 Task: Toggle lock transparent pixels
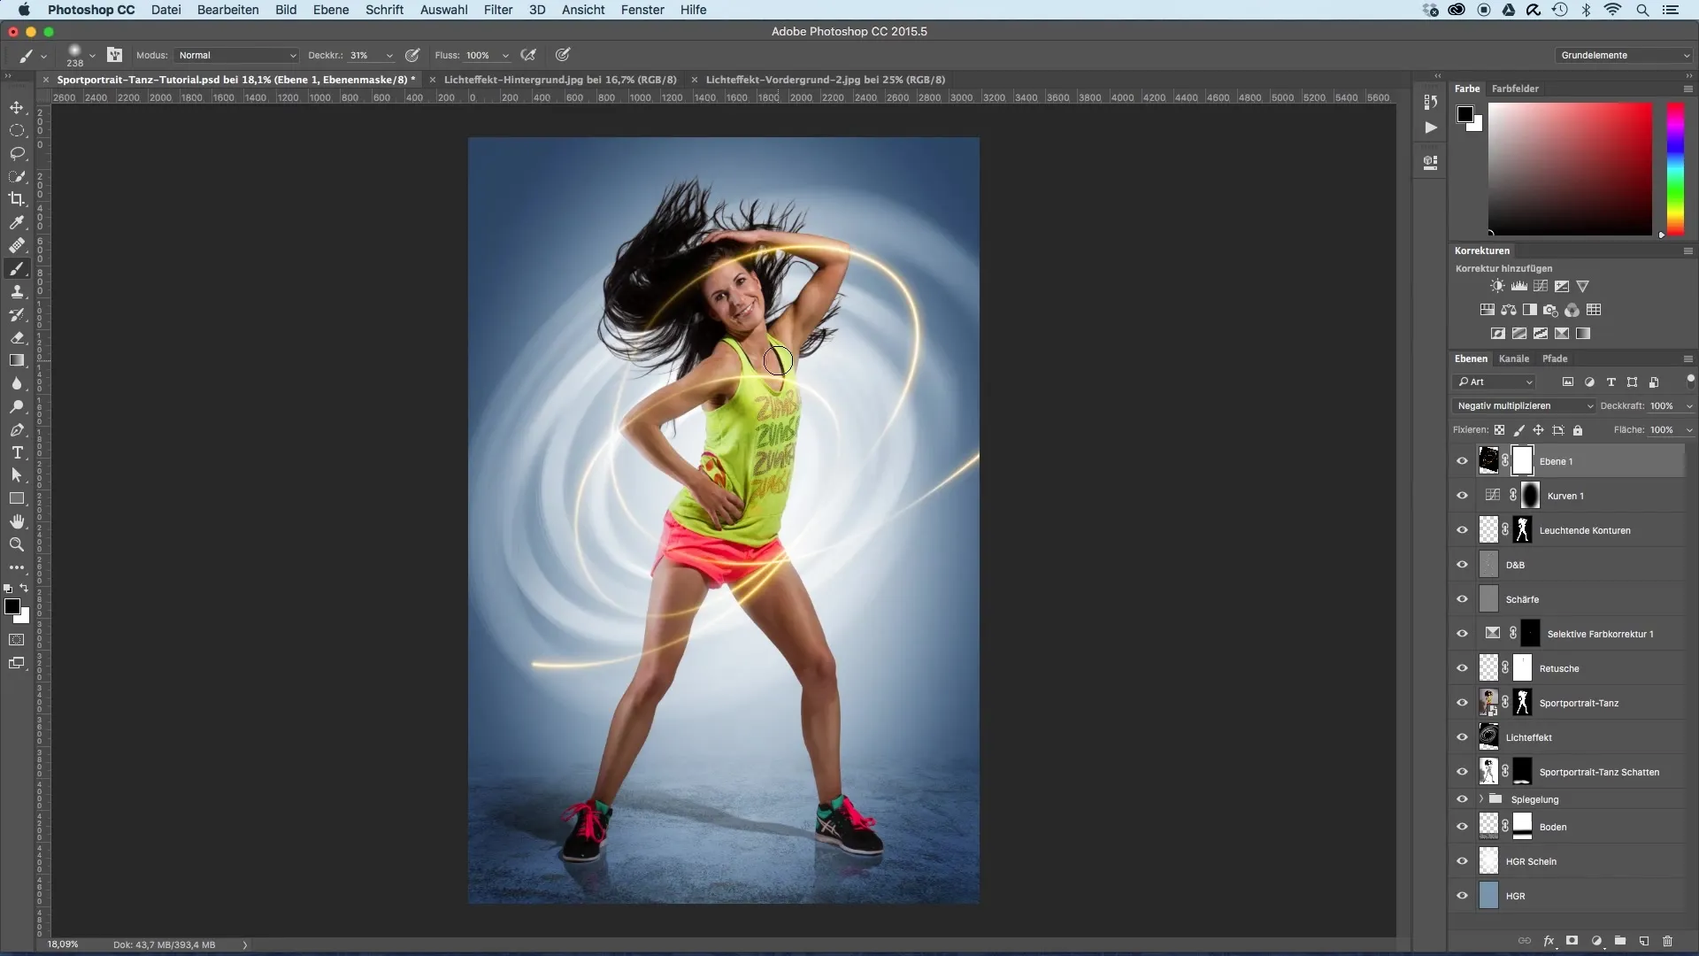[1499, 430]
